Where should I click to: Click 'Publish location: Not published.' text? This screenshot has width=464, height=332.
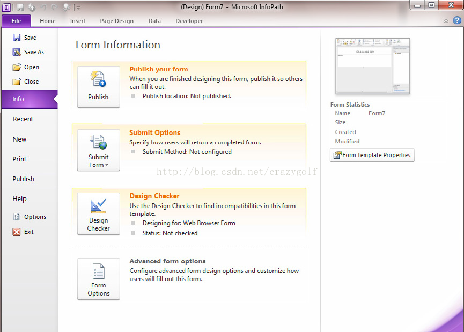pos(187,96)
